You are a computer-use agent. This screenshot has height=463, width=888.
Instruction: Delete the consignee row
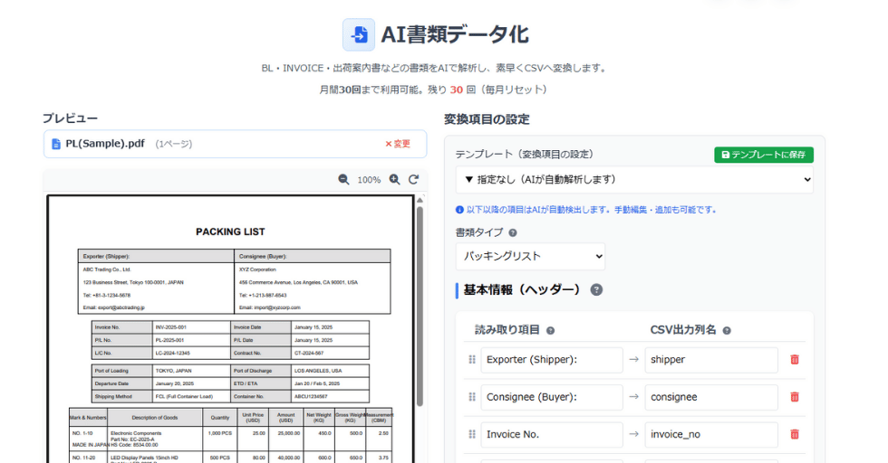click(x=795, y=397)
